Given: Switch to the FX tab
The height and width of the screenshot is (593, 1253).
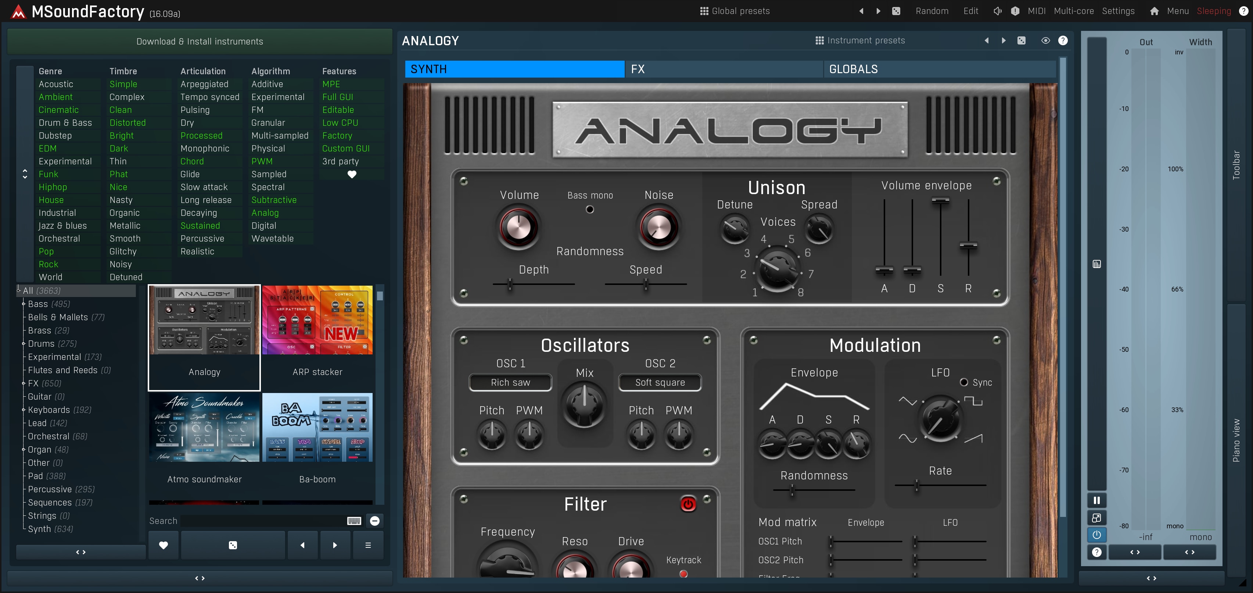Looking at the screenshot, I should point(724,69).
